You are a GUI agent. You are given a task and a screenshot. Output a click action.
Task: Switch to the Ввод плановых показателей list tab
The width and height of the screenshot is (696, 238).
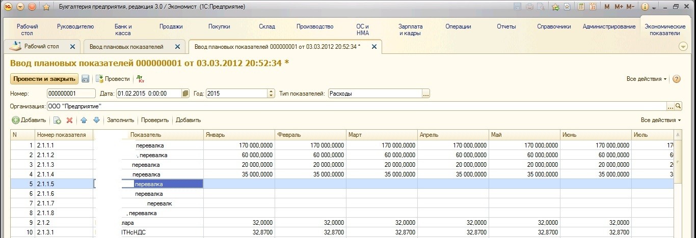tap(126, 46)
